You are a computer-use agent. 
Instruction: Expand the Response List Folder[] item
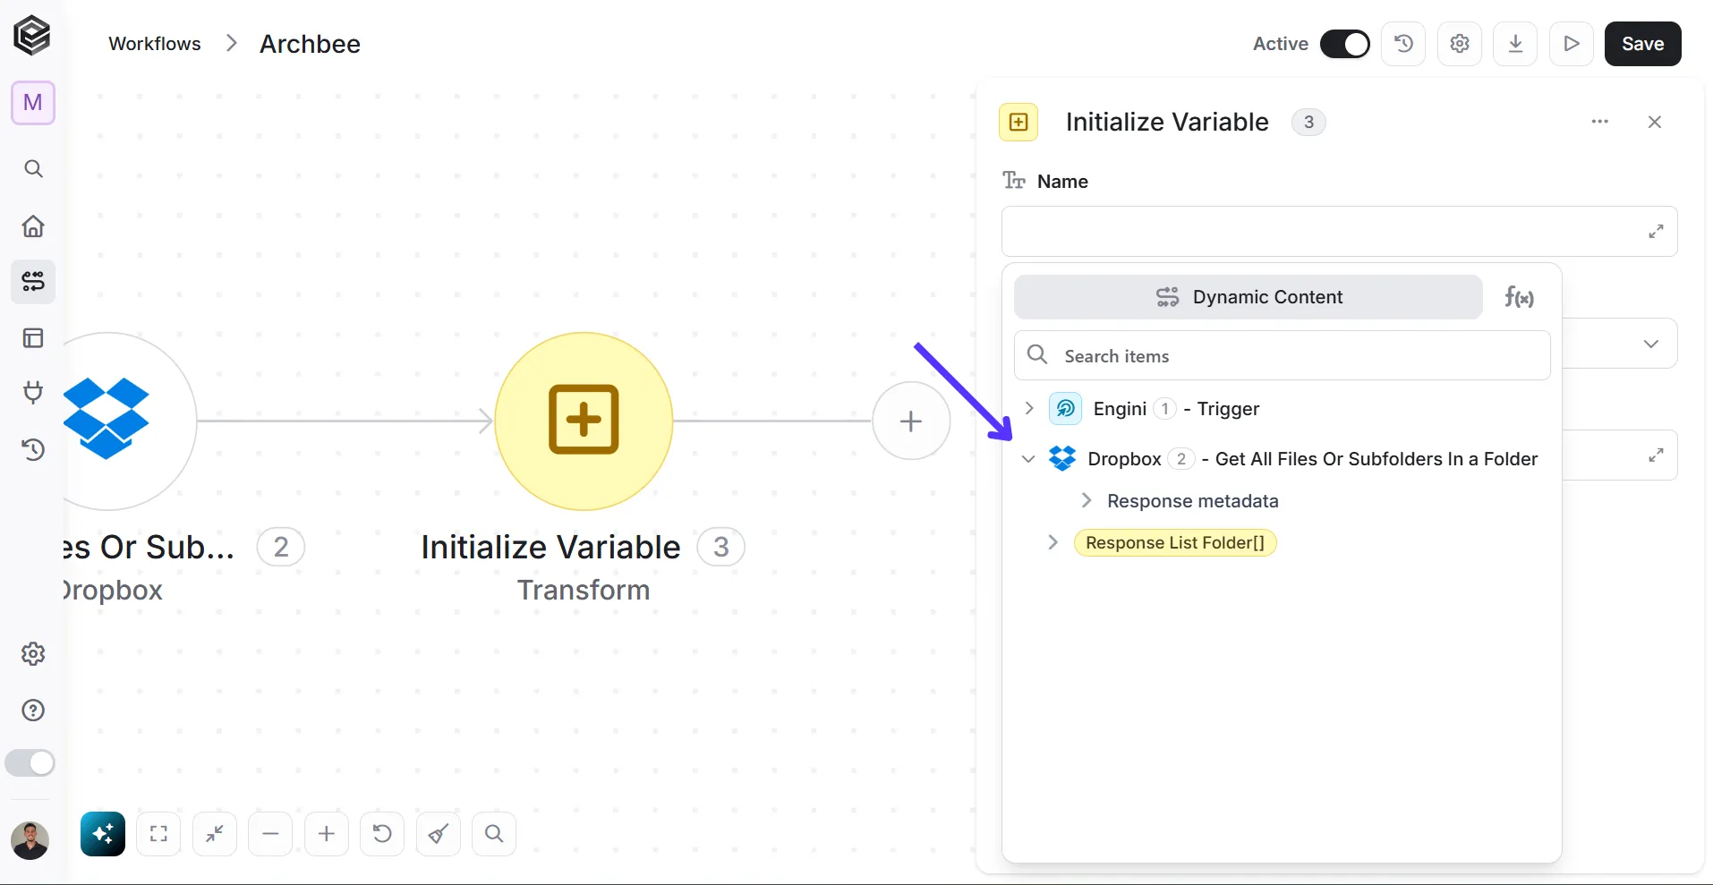pyautogui.click(x=1053, y=542)
